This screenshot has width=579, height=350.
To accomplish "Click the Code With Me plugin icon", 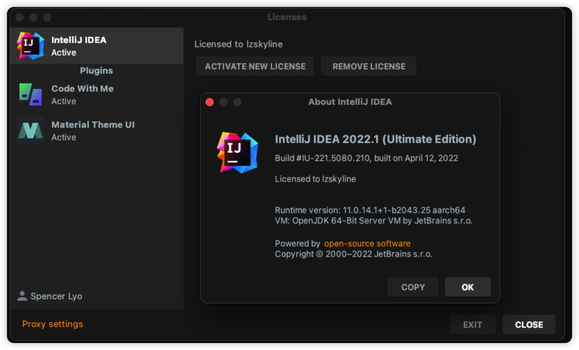I will coord(31,94).
